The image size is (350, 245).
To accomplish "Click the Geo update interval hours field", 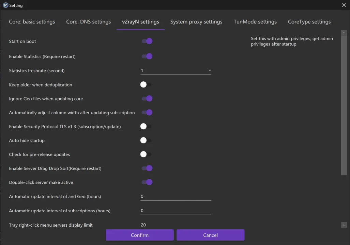I will click(x=176, y=196).
